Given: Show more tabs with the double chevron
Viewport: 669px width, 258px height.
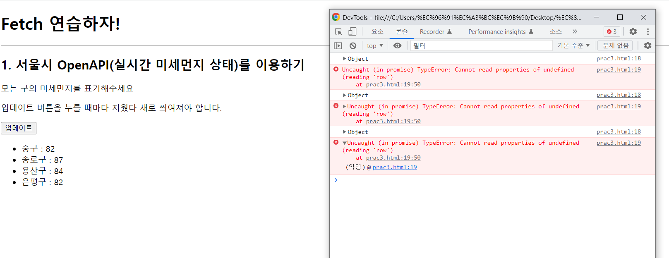Looking at the screenshot, I should click(575, 31).
